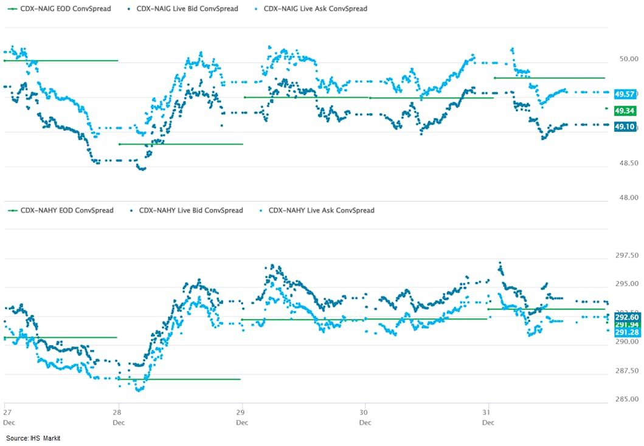Toggle CDX-NAIG Live Ask ConvSpread legend label

click(x=315, y=9)
